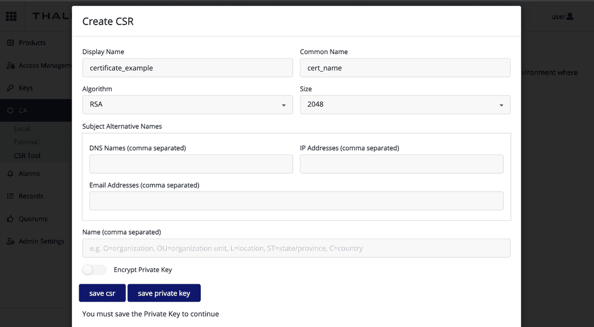Screen dimensions: 594x327
Task: Open the Algorithm dropdown showing RSA
Action: point(188,104)
